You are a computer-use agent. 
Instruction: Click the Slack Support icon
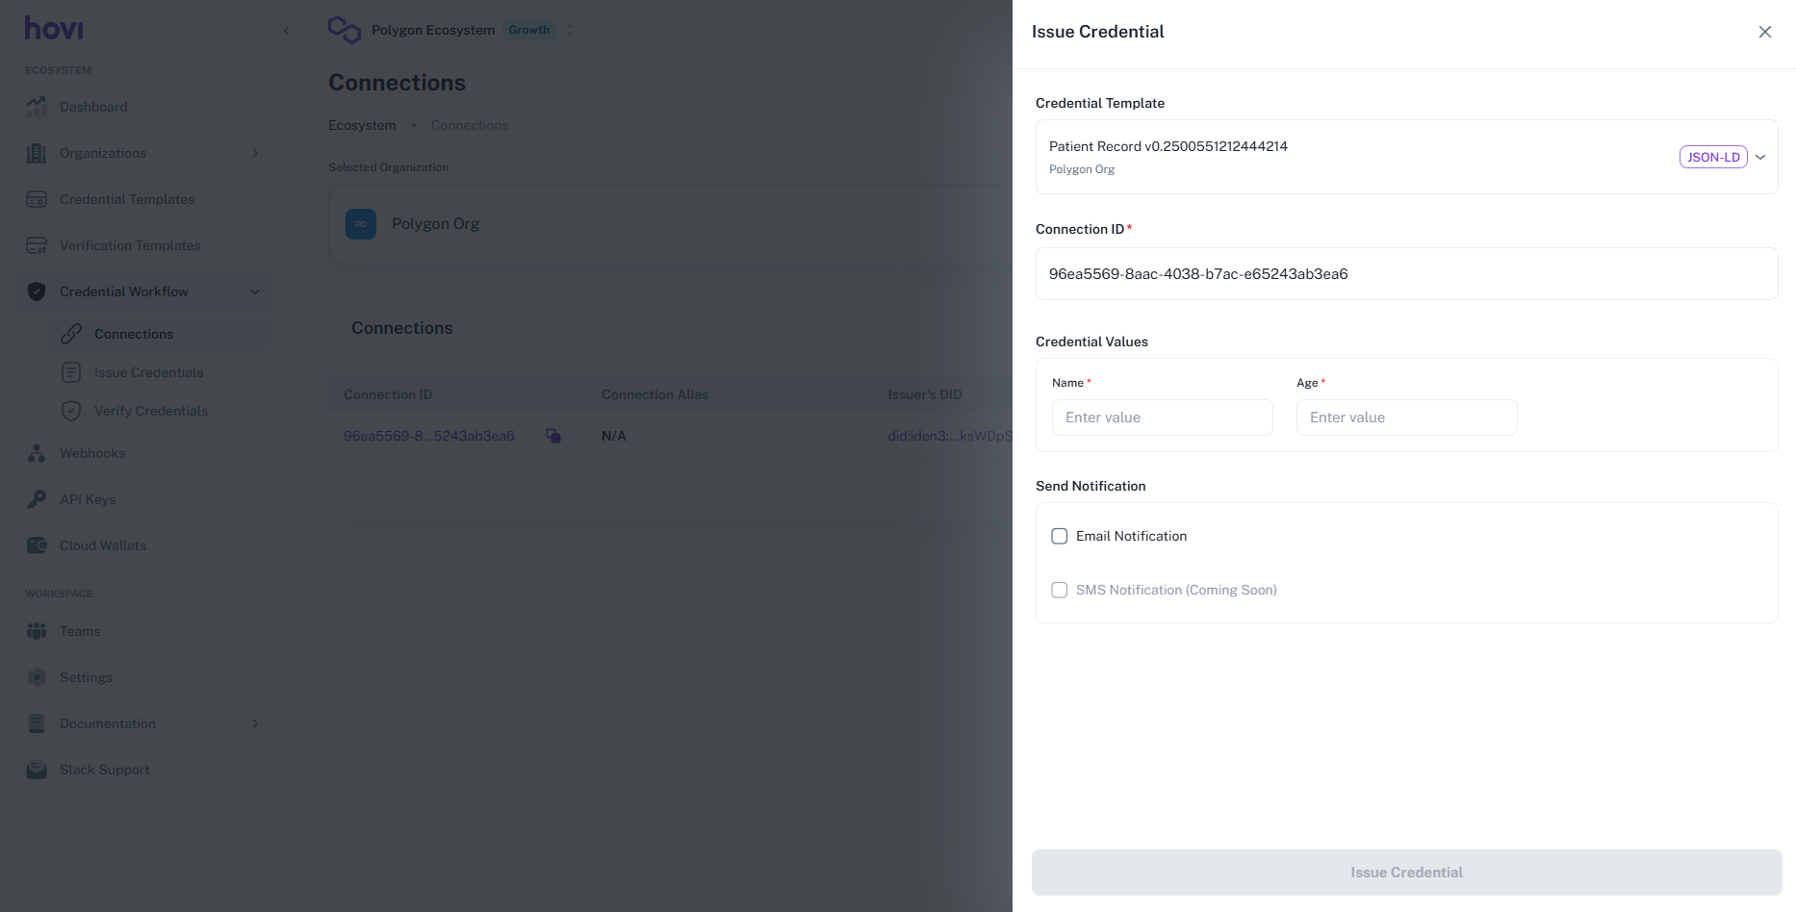(x=37, y=770)
